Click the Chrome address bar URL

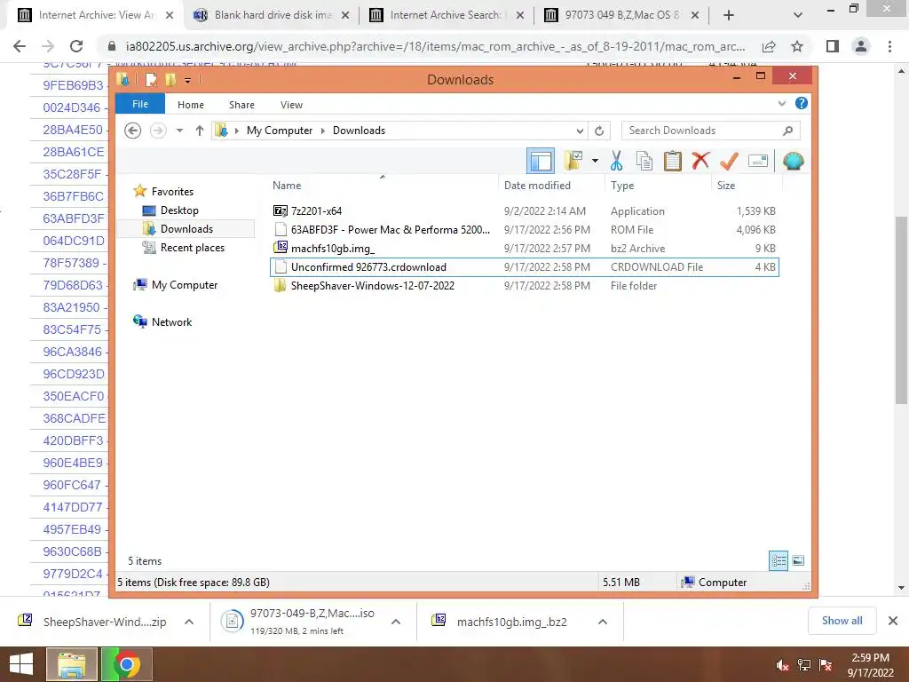(x=435, y=46)
